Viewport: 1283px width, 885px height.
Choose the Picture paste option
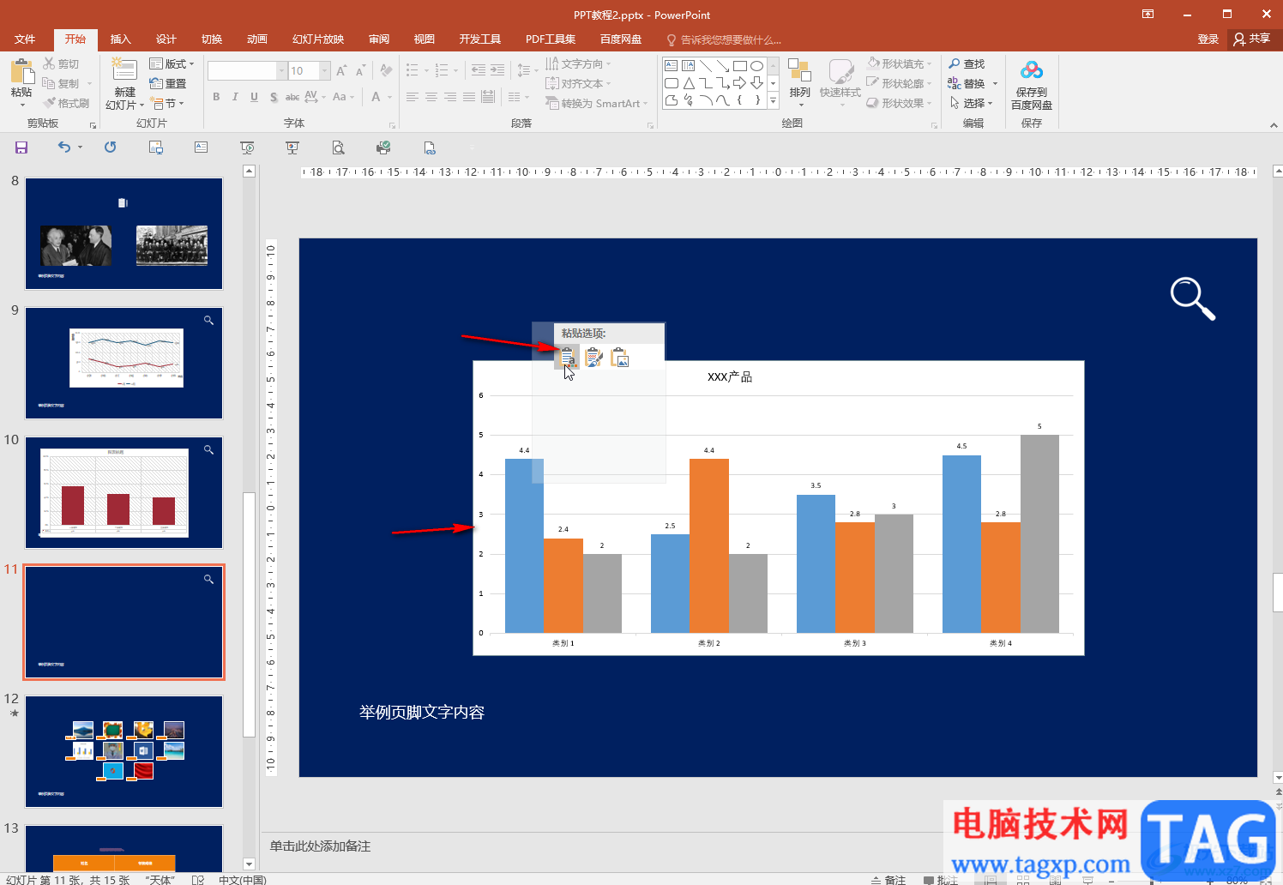[x=620, y=358]
